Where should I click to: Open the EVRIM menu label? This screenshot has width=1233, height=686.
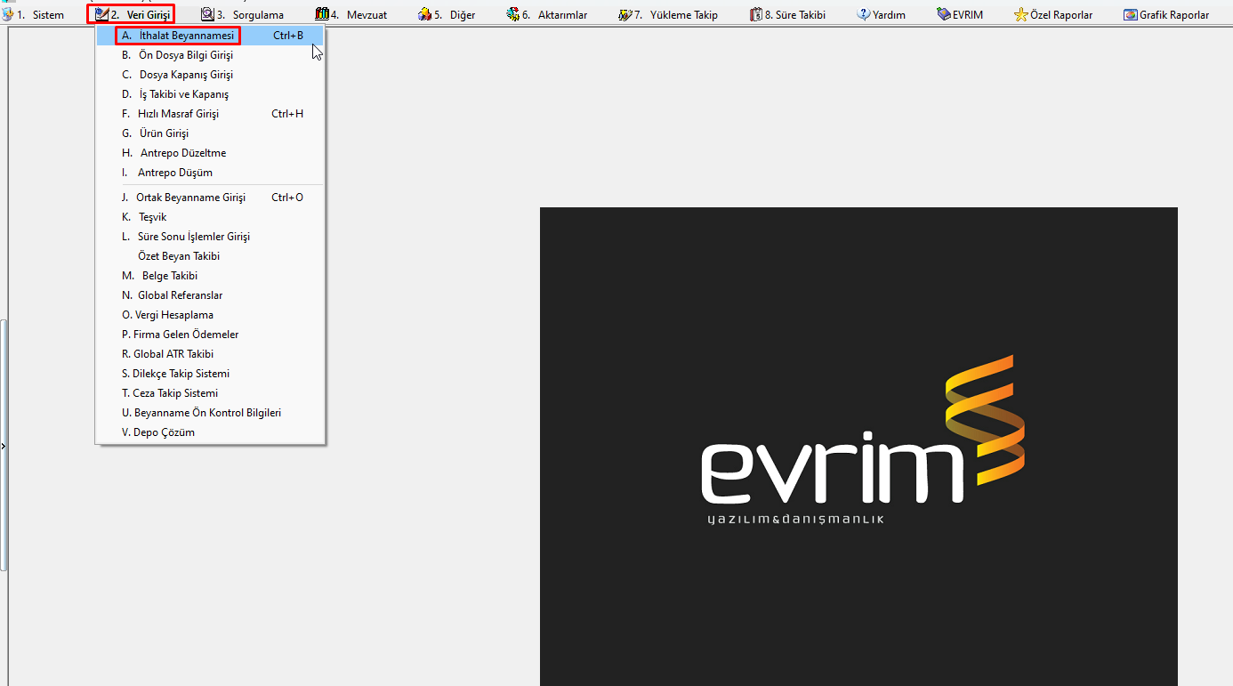click(968, 15)
